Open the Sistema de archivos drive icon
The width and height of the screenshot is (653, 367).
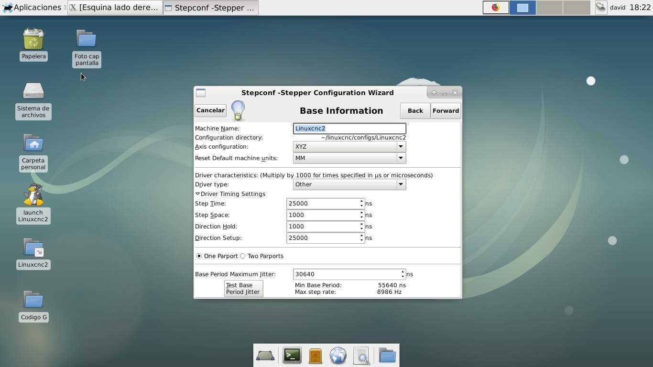tap(33, 91)
